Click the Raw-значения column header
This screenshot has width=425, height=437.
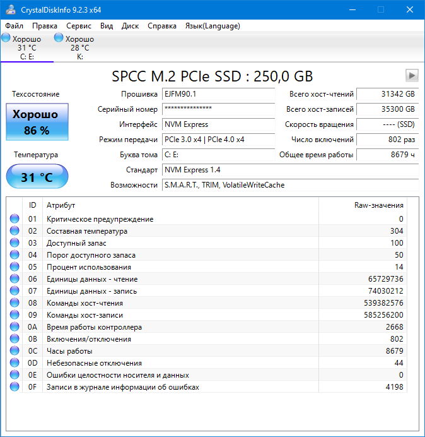tap(378, 205)
